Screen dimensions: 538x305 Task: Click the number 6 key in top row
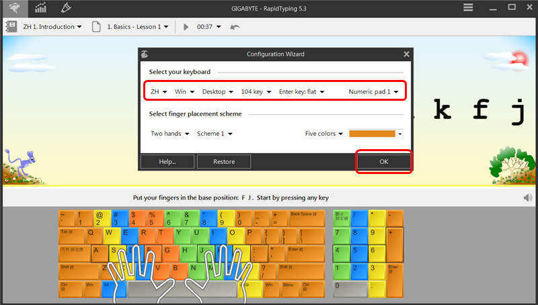174,218
